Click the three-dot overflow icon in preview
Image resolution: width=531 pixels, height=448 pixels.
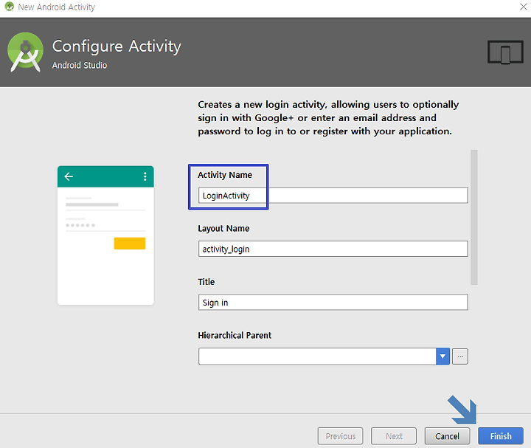pos(145,176)
